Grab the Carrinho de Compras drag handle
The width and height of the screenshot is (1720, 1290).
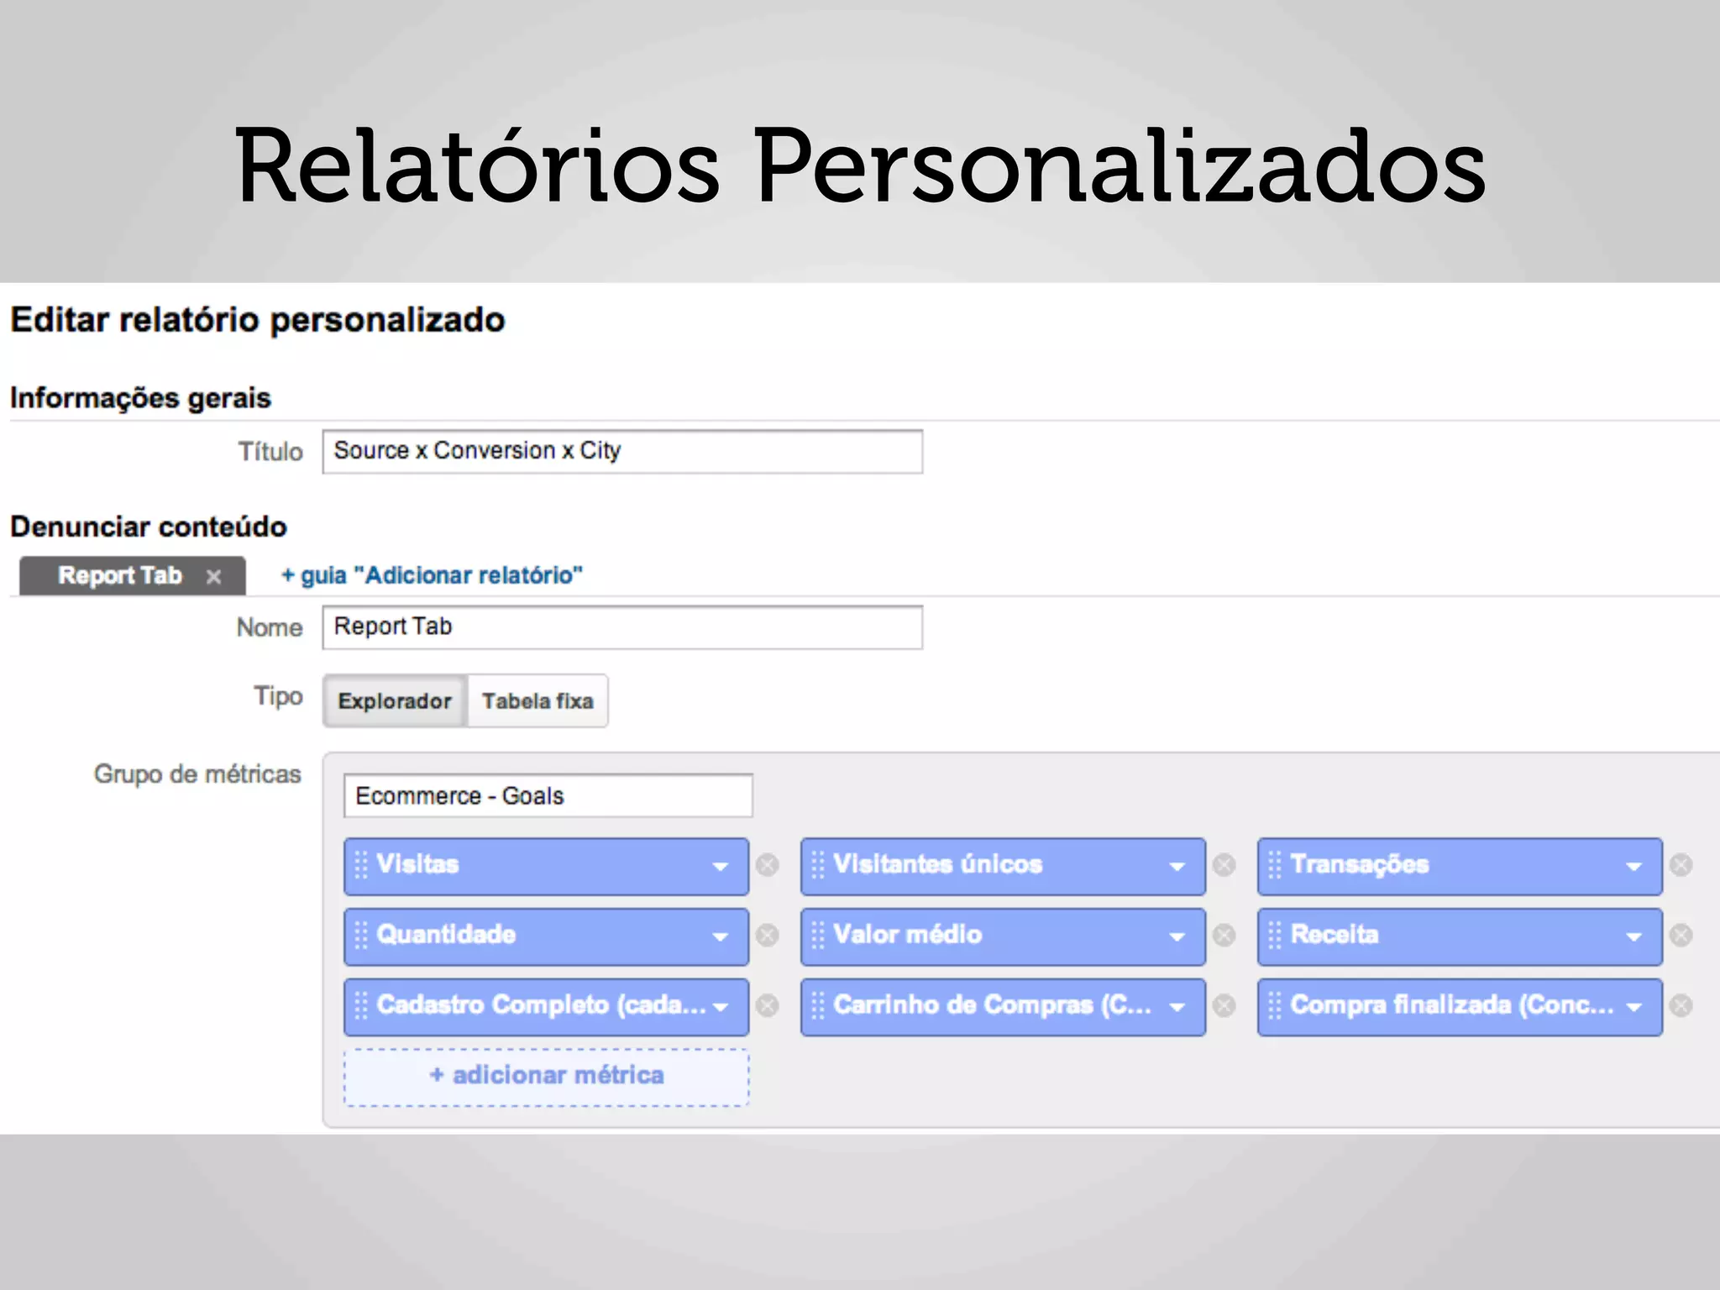click(818, 1005)
